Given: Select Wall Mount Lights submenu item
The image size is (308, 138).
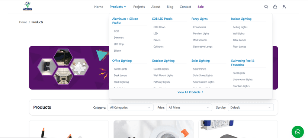Looking at the screenshot, I should 163,76.
